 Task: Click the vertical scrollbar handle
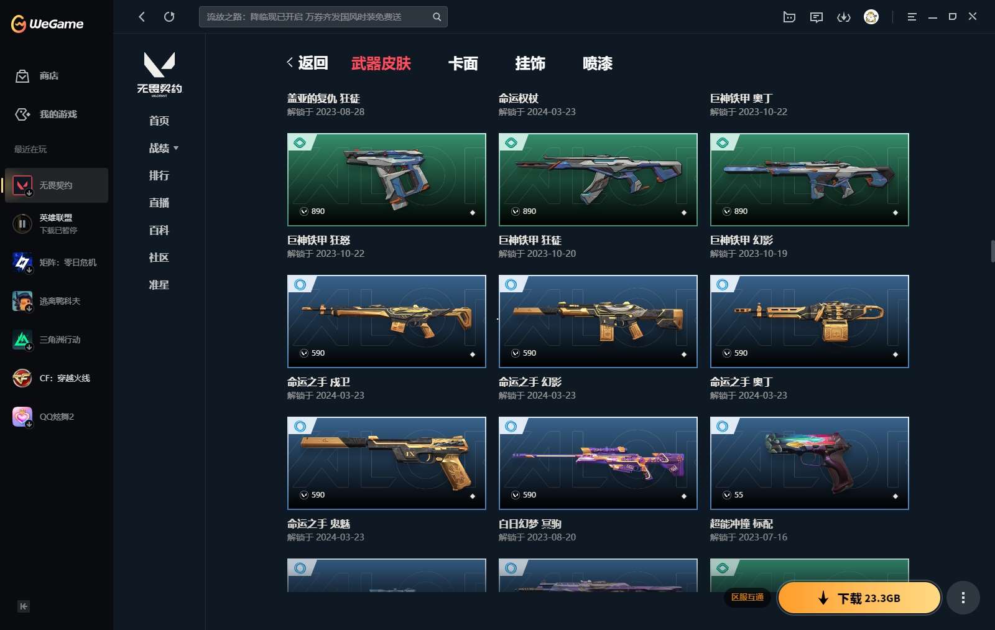[993, 251]
